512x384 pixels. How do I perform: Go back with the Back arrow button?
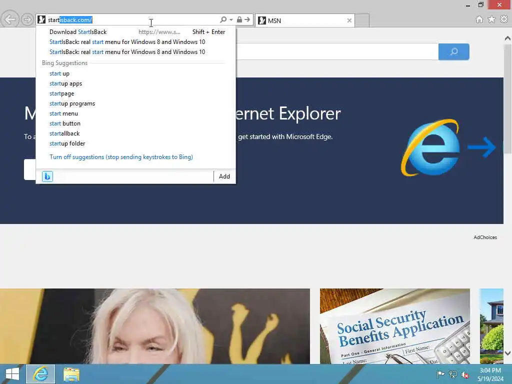point(10,19)
